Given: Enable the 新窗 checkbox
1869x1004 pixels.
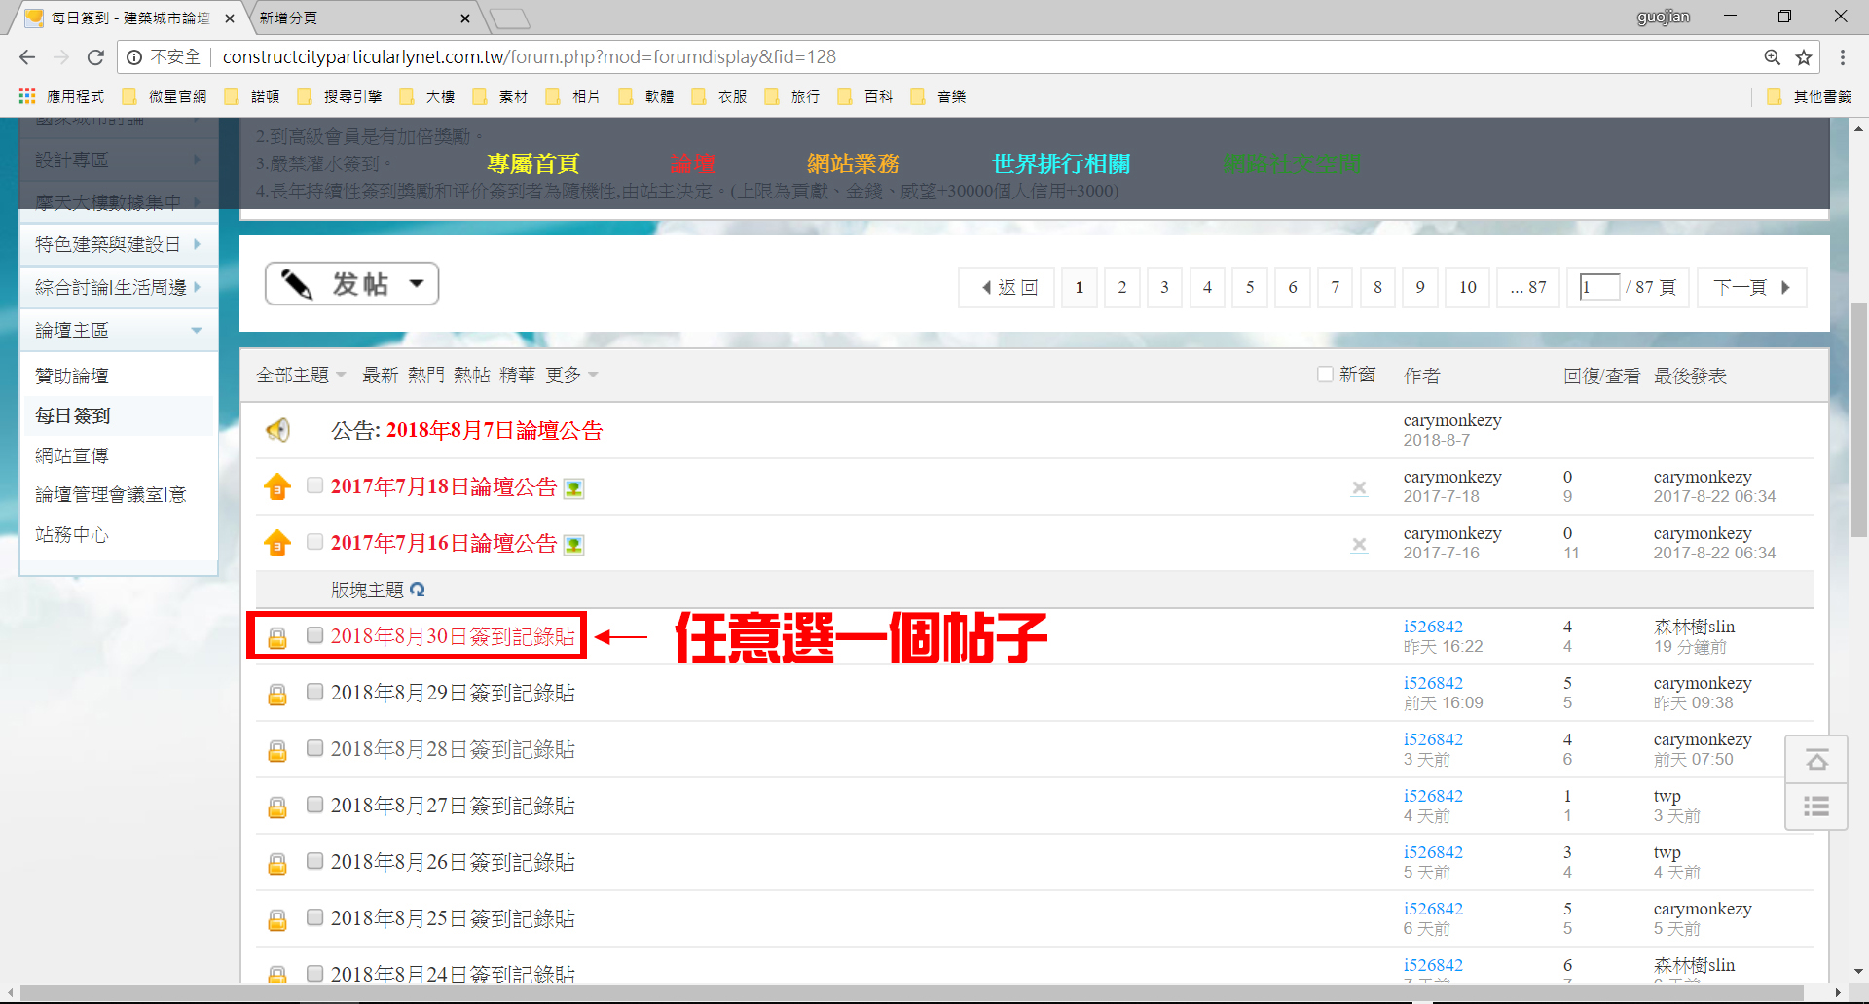Looking at the screenshot, I should [x=1325, y=375].
